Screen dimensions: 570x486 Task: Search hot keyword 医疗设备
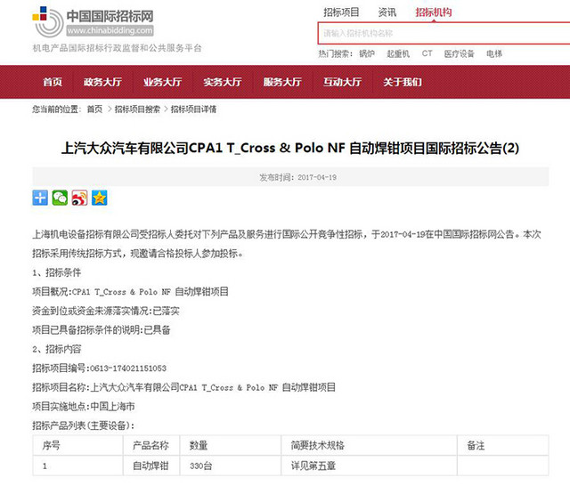(460, 53)
